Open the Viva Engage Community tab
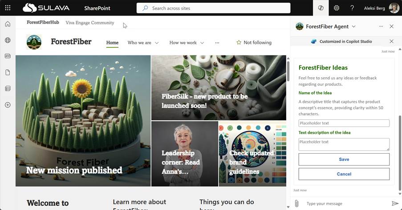The width and height of the screenshot is (402, 210). tap(90, 23)
